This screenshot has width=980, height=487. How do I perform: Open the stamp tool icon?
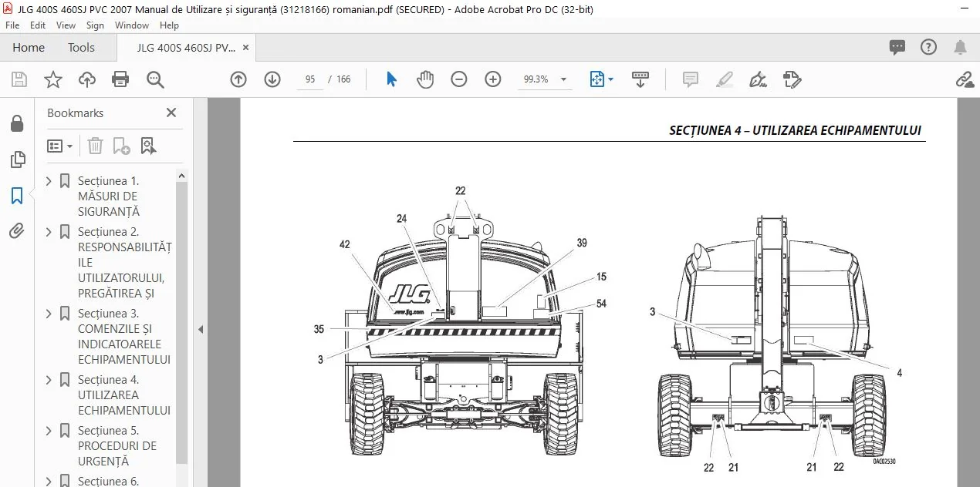point(792,79)
